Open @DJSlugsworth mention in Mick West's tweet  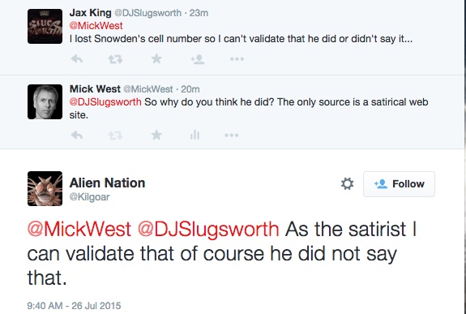[x=105, y=101]
